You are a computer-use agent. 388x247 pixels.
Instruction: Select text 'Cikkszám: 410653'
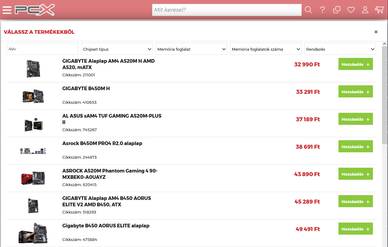79,103
